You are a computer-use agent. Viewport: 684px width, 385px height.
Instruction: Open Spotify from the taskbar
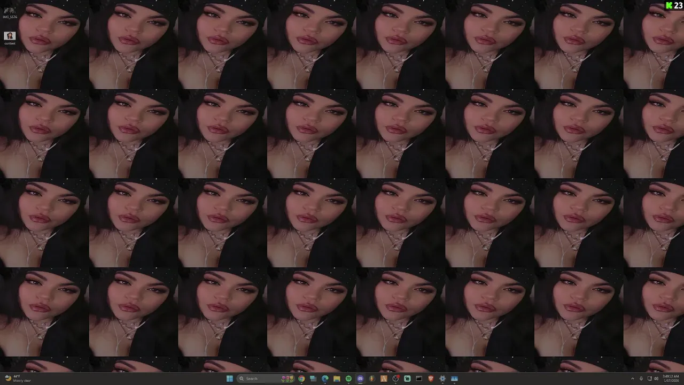point(348,379)
